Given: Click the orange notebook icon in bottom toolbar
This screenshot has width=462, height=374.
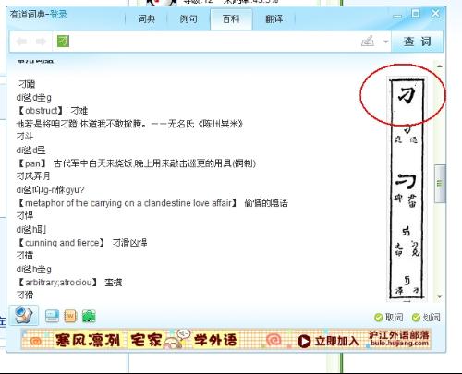Looking at the screenshot, I should [70, 316].
